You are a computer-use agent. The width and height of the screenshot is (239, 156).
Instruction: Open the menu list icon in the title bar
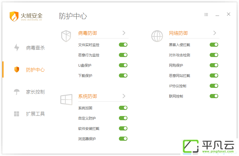point(206,14)
